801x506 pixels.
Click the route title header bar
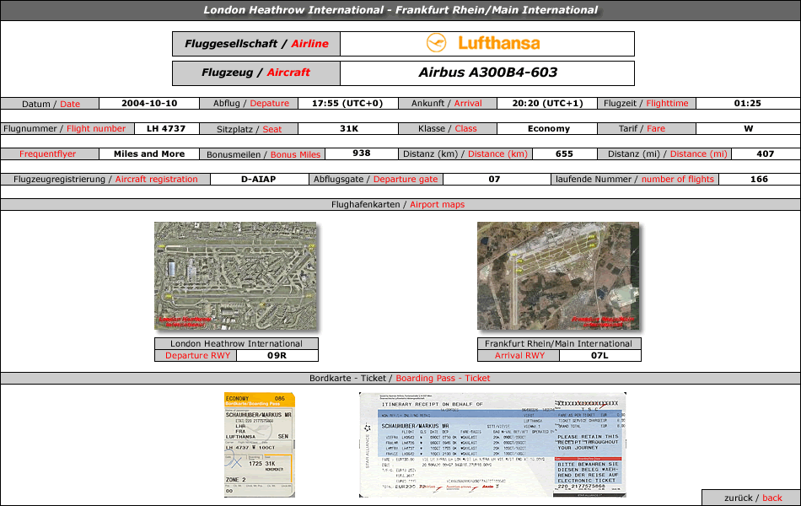tap(400, 10)
